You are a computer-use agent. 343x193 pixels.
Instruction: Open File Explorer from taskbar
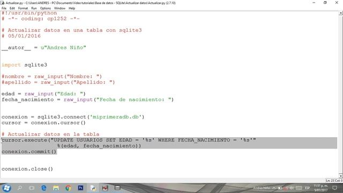point(56,188)
